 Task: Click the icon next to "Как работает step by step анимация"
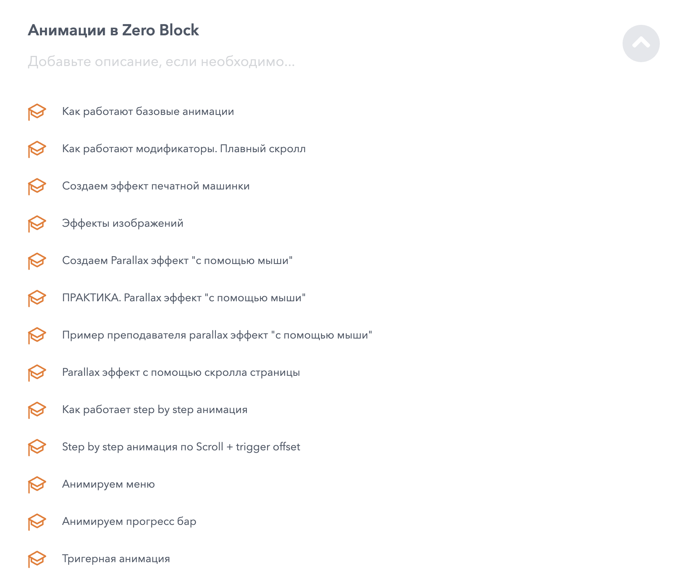37,410
